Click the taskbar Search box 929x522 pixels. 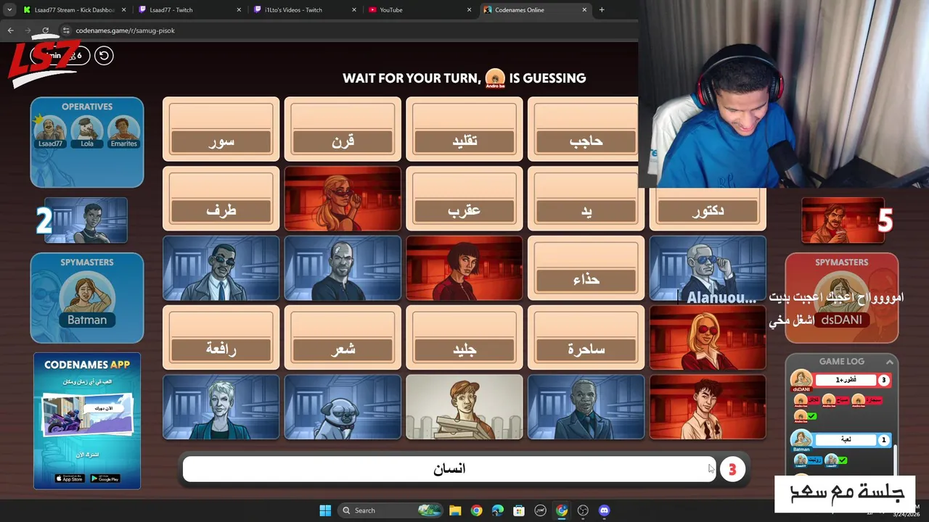(392, 510)
